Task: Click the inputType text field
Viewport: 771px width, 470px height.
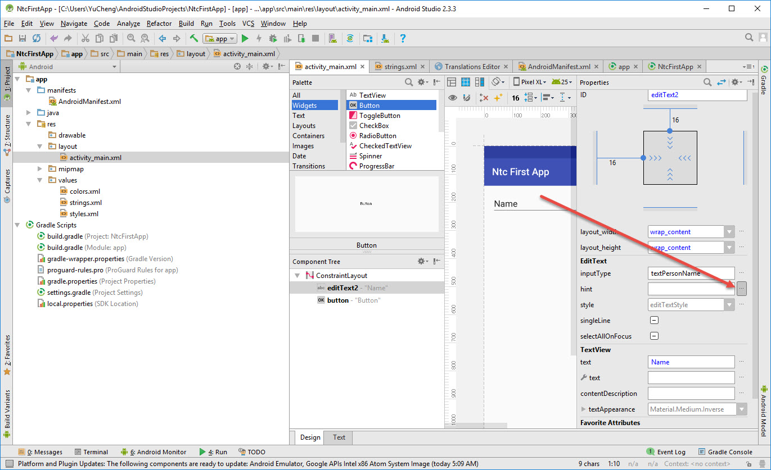Action: tap(691, 273)
